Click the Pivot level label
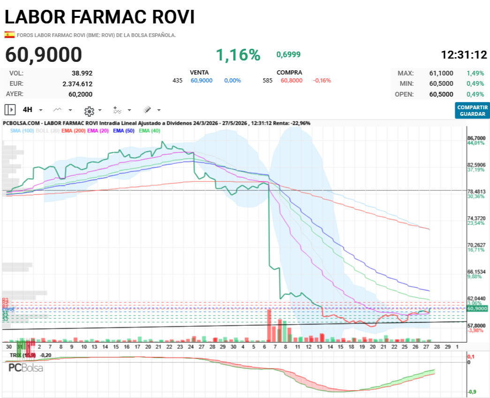 click(8, 309)
